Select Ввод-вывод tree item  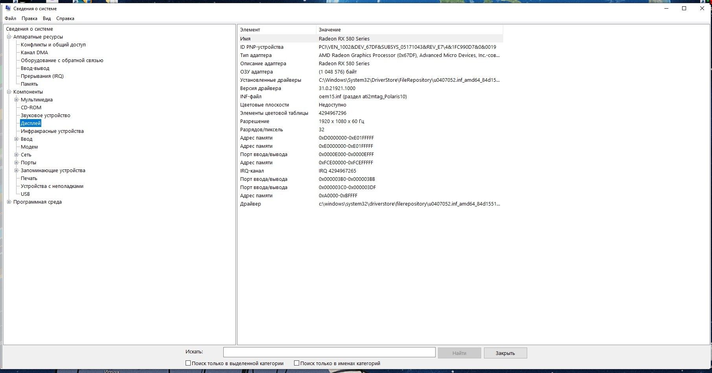(x=35, y=68)
